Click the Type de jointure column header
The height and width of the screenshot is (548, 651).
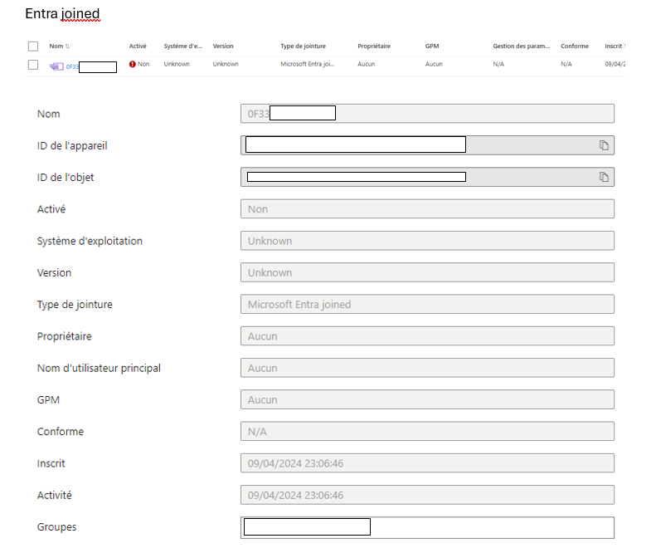coord(303,46)
